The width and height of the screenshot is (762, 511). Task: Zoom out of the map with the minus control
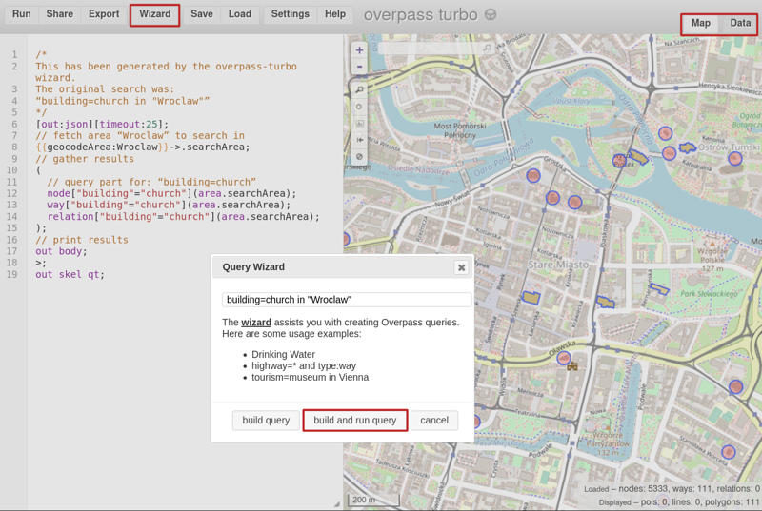pos(360,67)
